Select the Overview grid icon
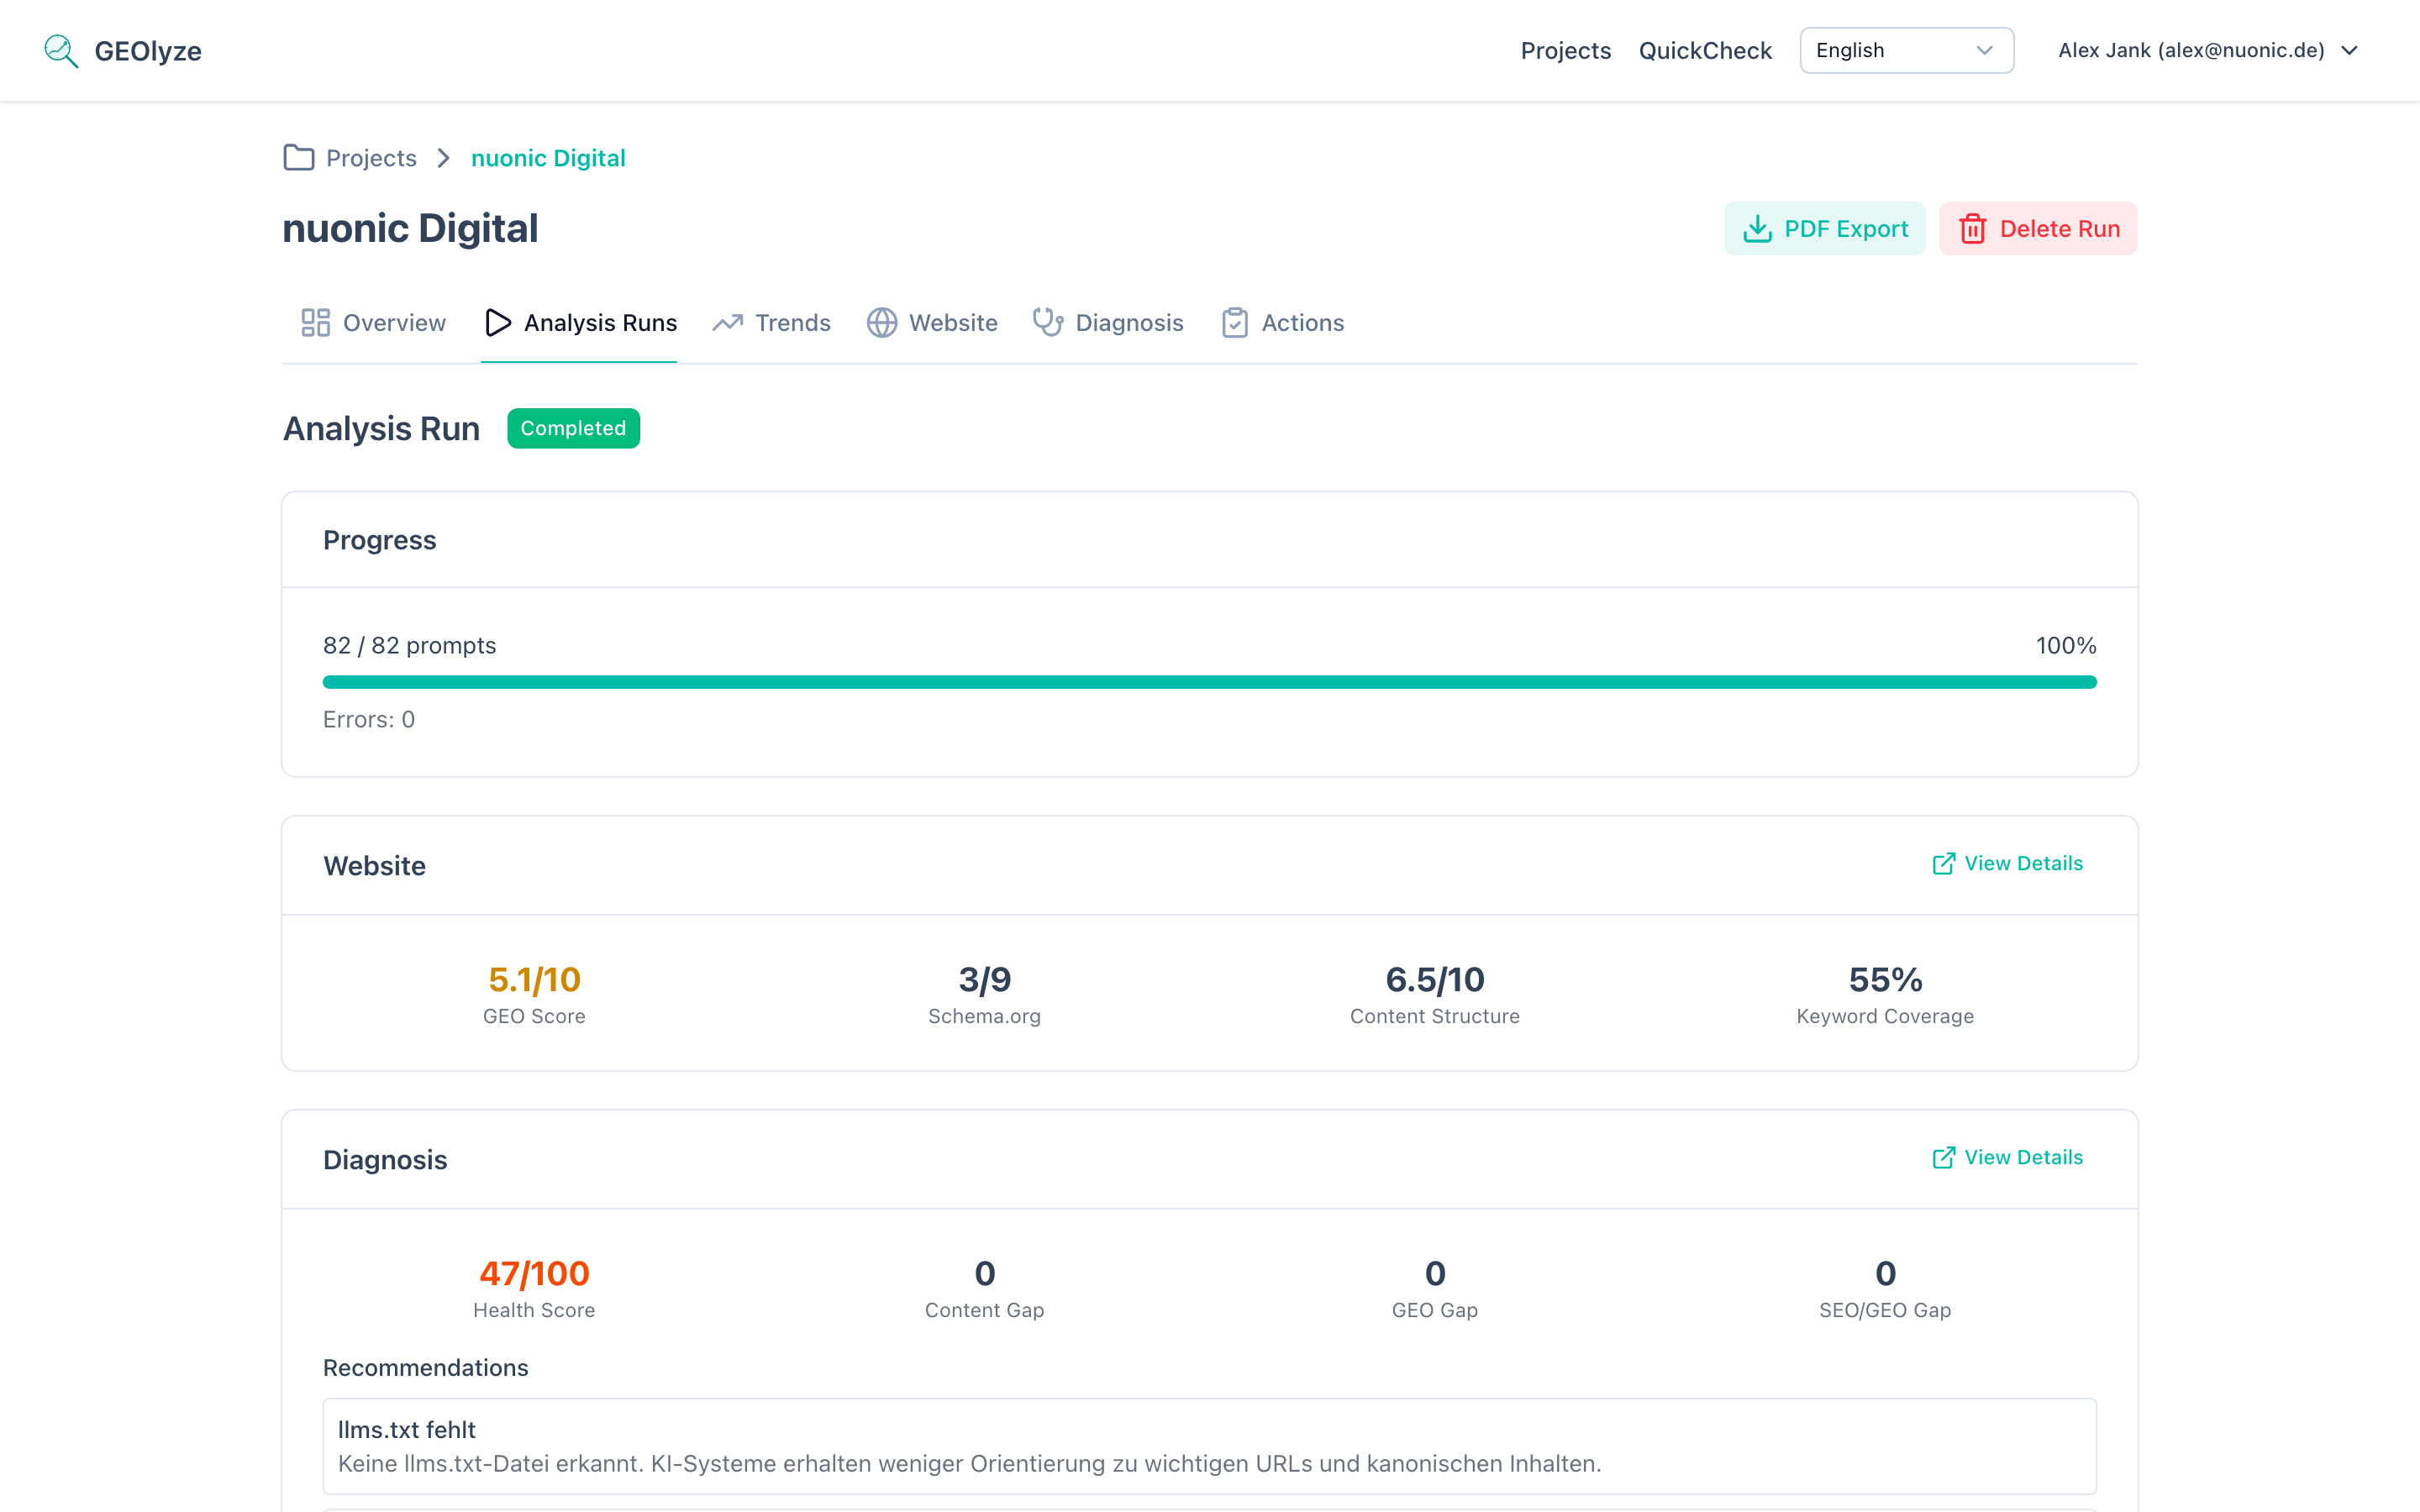This screenshot has width=2420, height=1512. point(315,322)
